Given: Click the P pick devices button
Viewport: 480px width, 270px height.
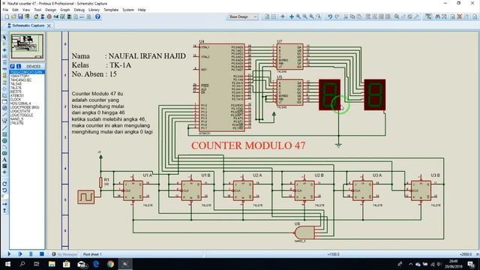Looking at the screenshot, I should click(x=13, y=67).
